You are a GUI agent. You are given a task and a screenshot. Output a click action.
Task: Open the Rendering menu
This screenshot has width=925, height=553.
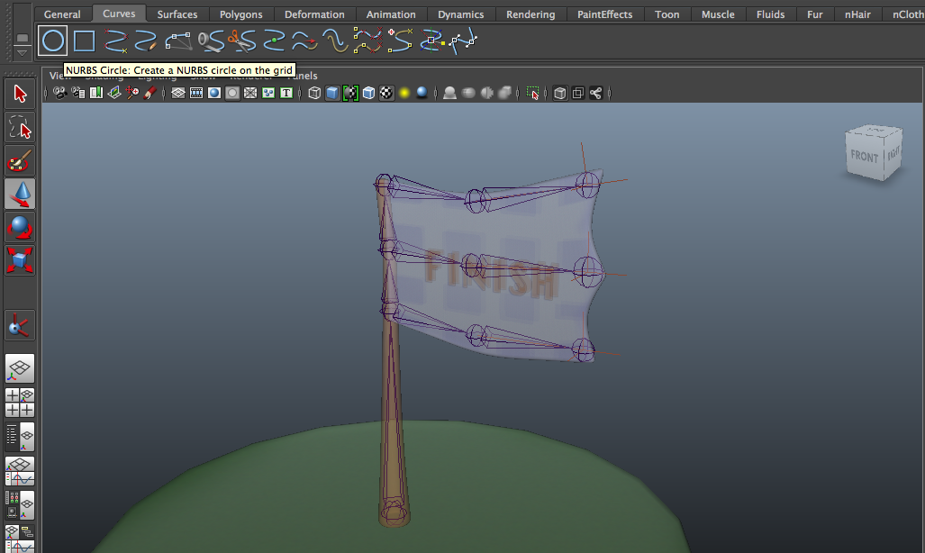pyautogui.click(x=531, y=14)
